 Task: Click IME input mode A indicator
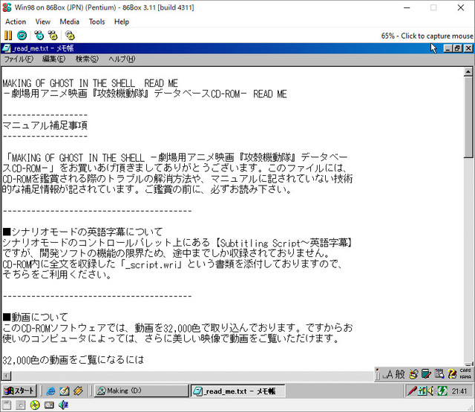[x=389, y=374]
